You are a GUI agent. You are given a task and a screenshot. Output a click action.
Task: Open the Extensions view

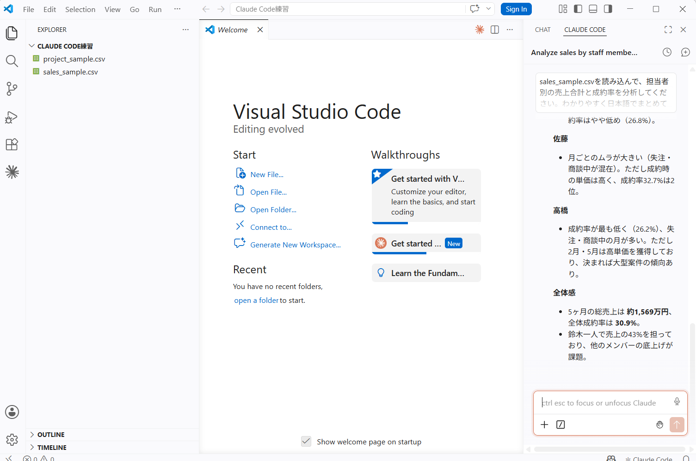12,145
